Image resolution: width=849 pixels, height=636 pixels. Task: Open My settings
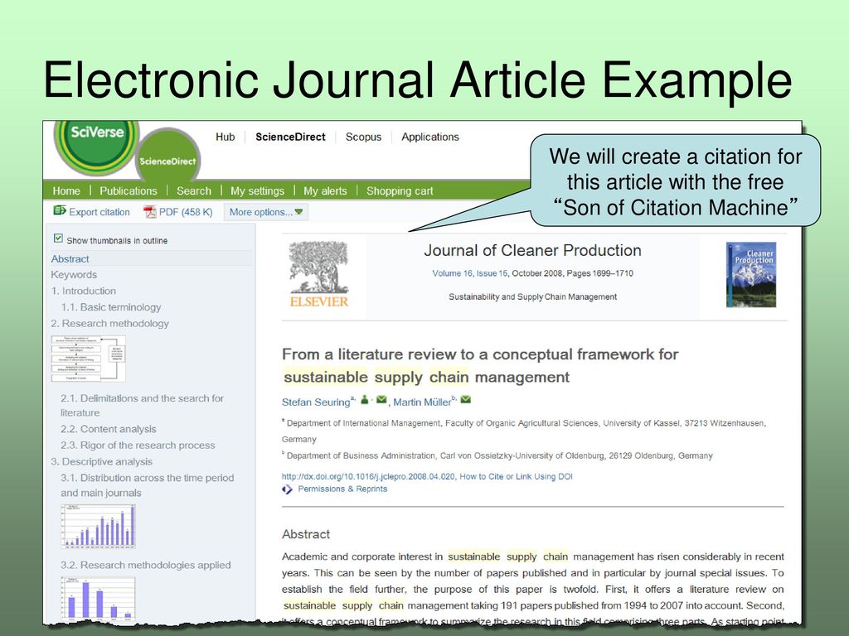pyautogui.click(x=257, y=191)
